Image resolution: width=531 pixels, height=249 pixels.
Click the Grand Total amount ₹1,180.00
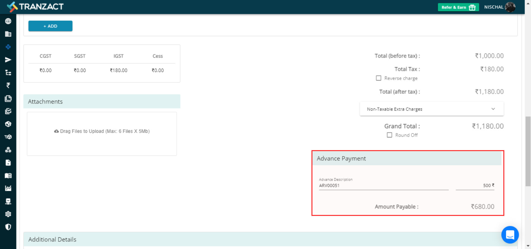click(x=488, y=126)
